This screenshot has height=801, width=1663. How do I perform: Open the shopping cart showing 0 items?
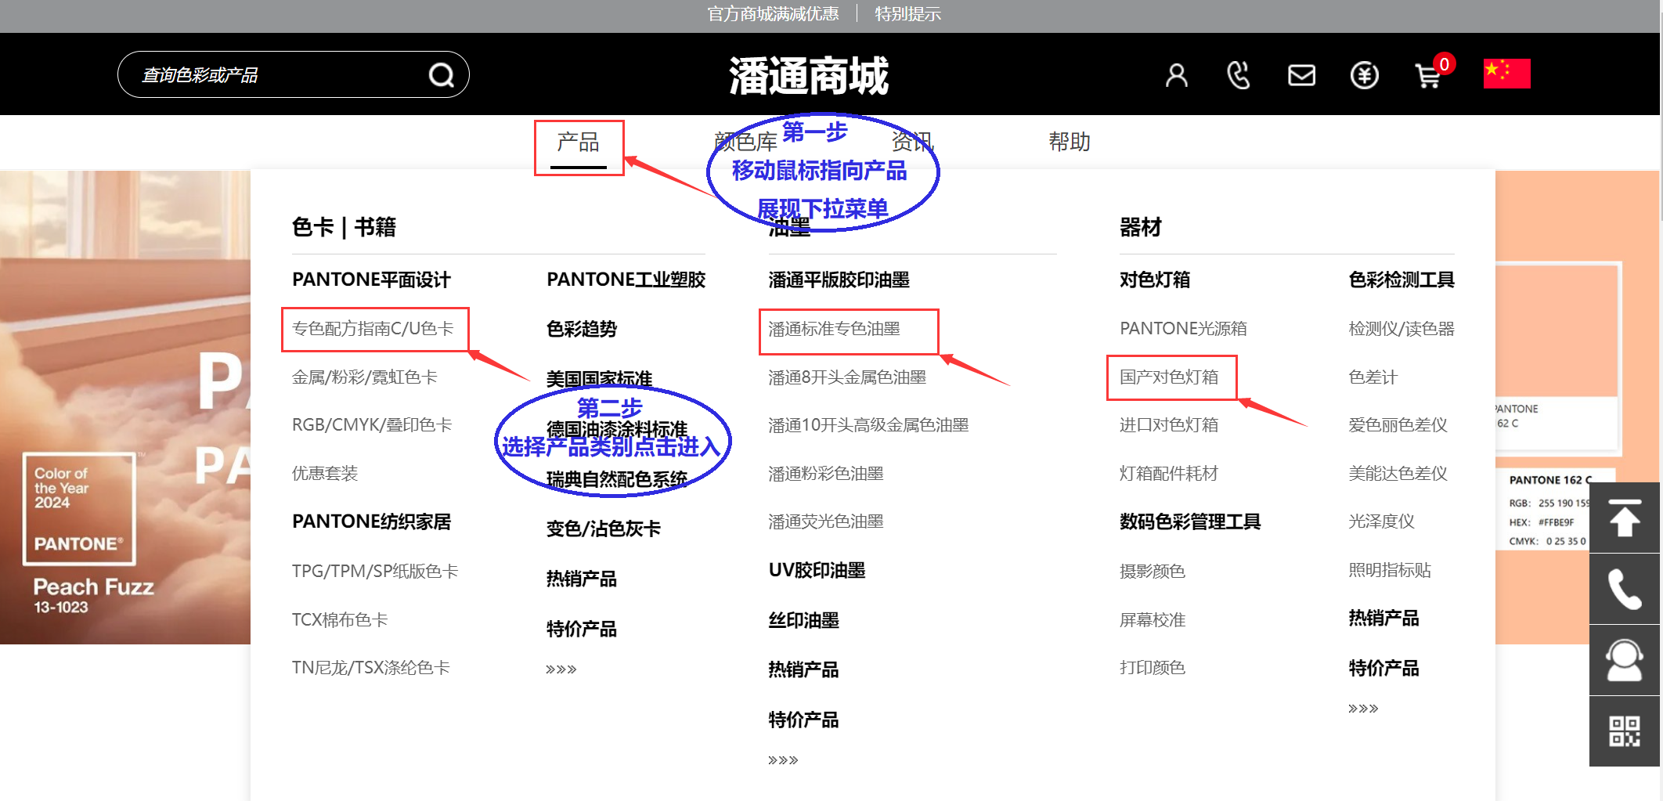[x=1428, y=78]
